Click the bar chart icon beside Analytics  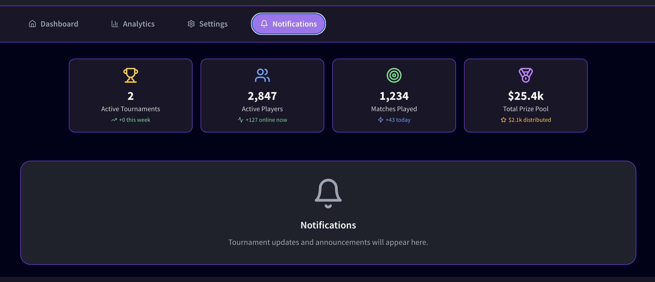point(115,24)
